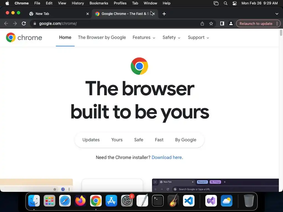
Task: Click the dark browser preview image
Action: tap(215, 185)
